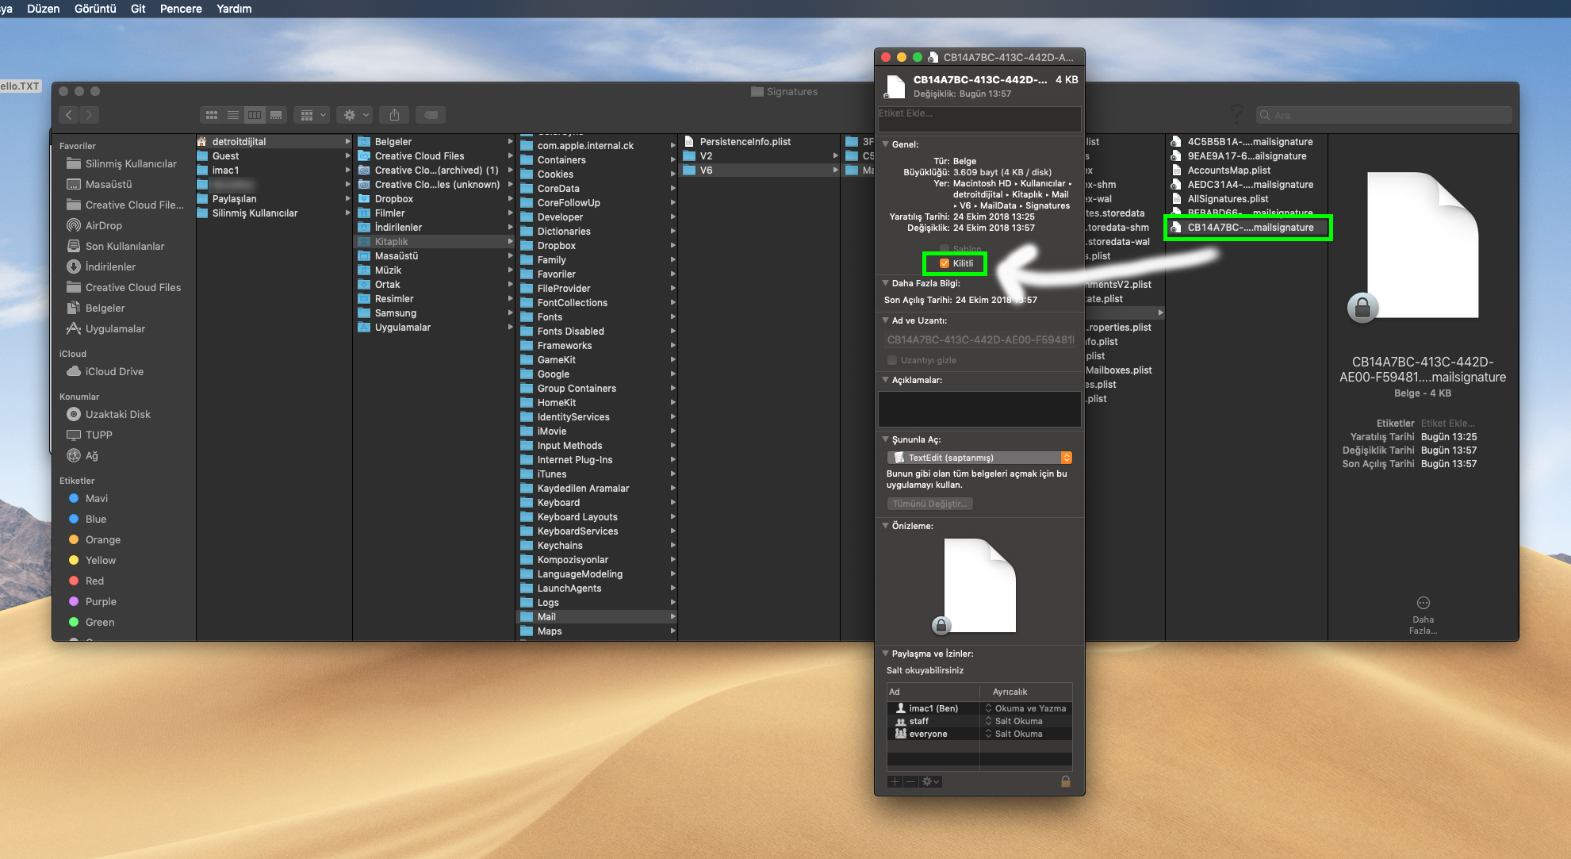Switch Finder to icon view
Image resolution: width=1571 pixels, height=859 pixels.
[211, 114]
